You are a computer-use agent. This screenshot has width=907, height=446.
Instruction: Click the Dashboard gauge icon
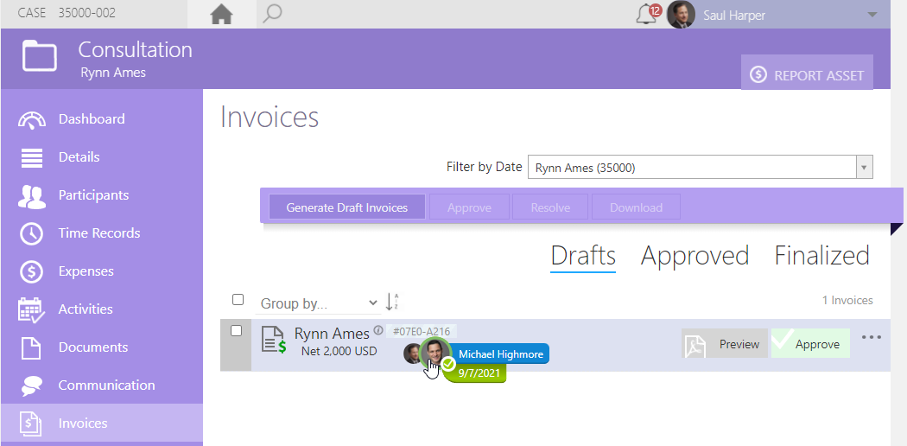(31, 119)
